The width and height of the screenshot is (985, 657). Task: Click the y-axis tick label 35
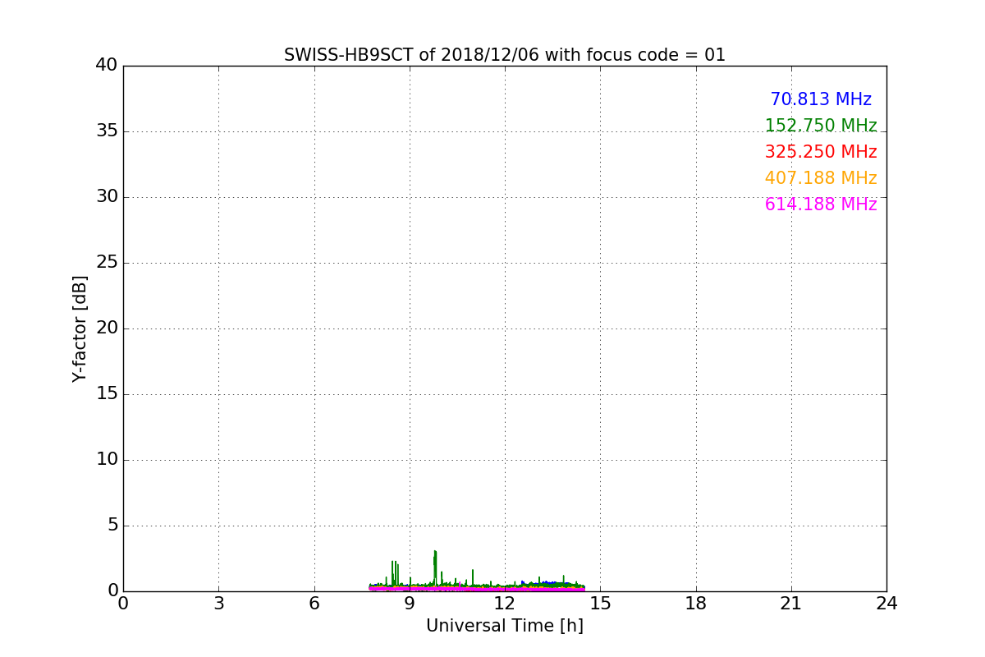107,131
